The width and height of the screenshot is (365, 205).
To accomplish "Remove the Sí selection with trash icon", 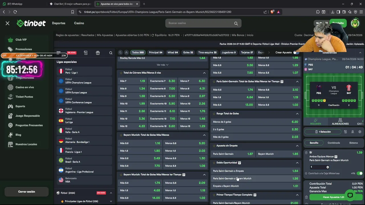I will (306, 153).
